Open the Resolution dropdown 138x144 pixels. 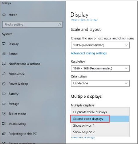[x=100, y=68]
